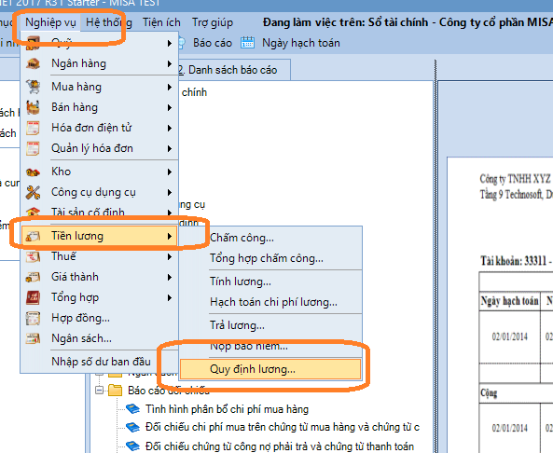
Task: Open the Nghiệp vụ menu
Action: tap(50, 22)
